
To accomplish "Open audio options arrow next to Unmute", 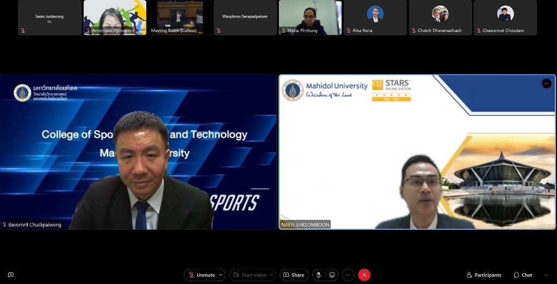I will point(221,275).
